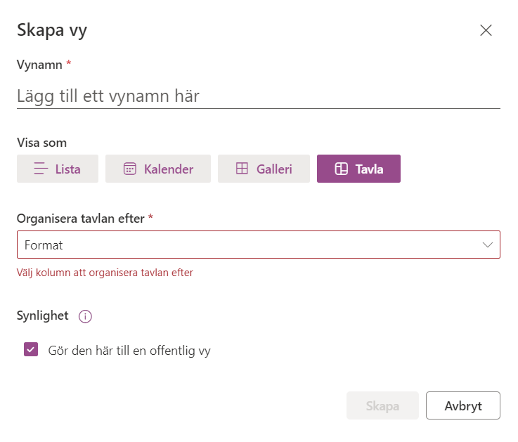Select the Tavla view option
518x442 pixels.
[358, 169]
